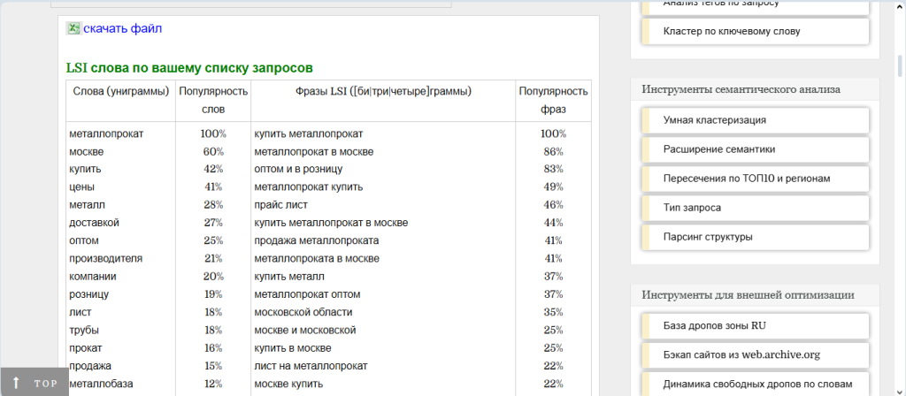906x396 pixels.
Task: Click Инструменты семантического анализа section heading
Action: tap(741, 89)
